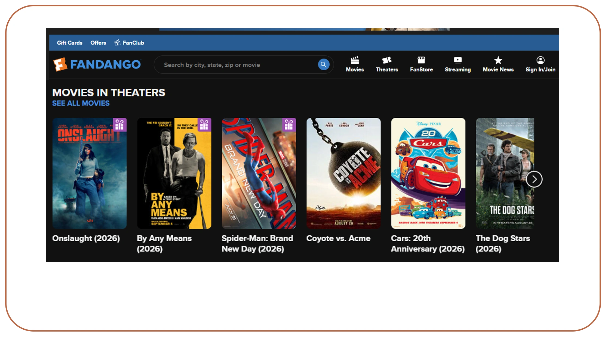Image resolution: width=605 pixels, height=337 pixels.
Task: Open the Coyote vs. Acme poster
Action: [x=343, y=173]
